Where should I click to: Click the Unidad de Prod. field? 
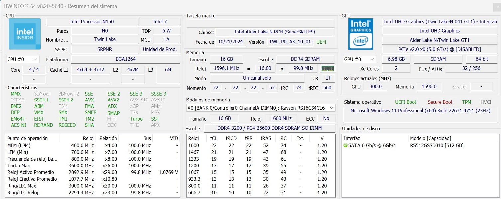pyautogui.click(x=160, y=49)
